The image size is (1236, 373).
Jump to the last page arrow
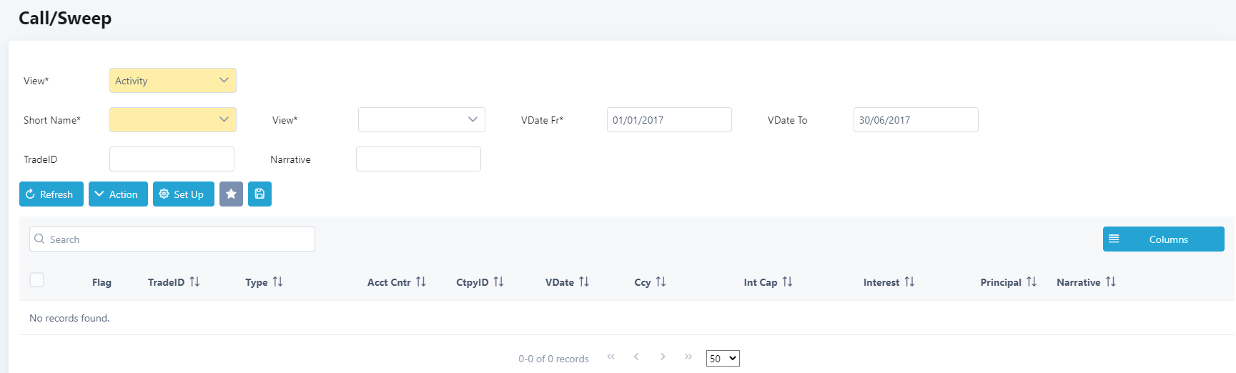688,357
